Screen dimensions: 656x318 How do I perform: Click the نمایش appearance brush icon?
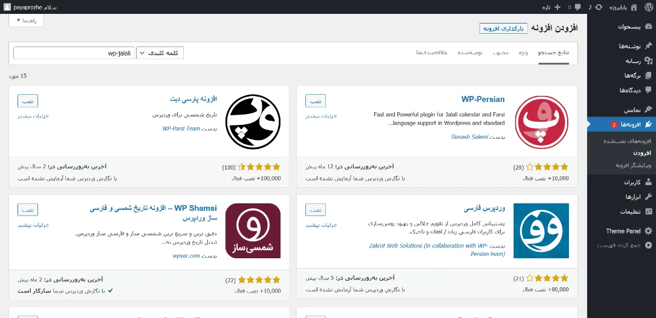pyautogui.click(x=648, y=110)
